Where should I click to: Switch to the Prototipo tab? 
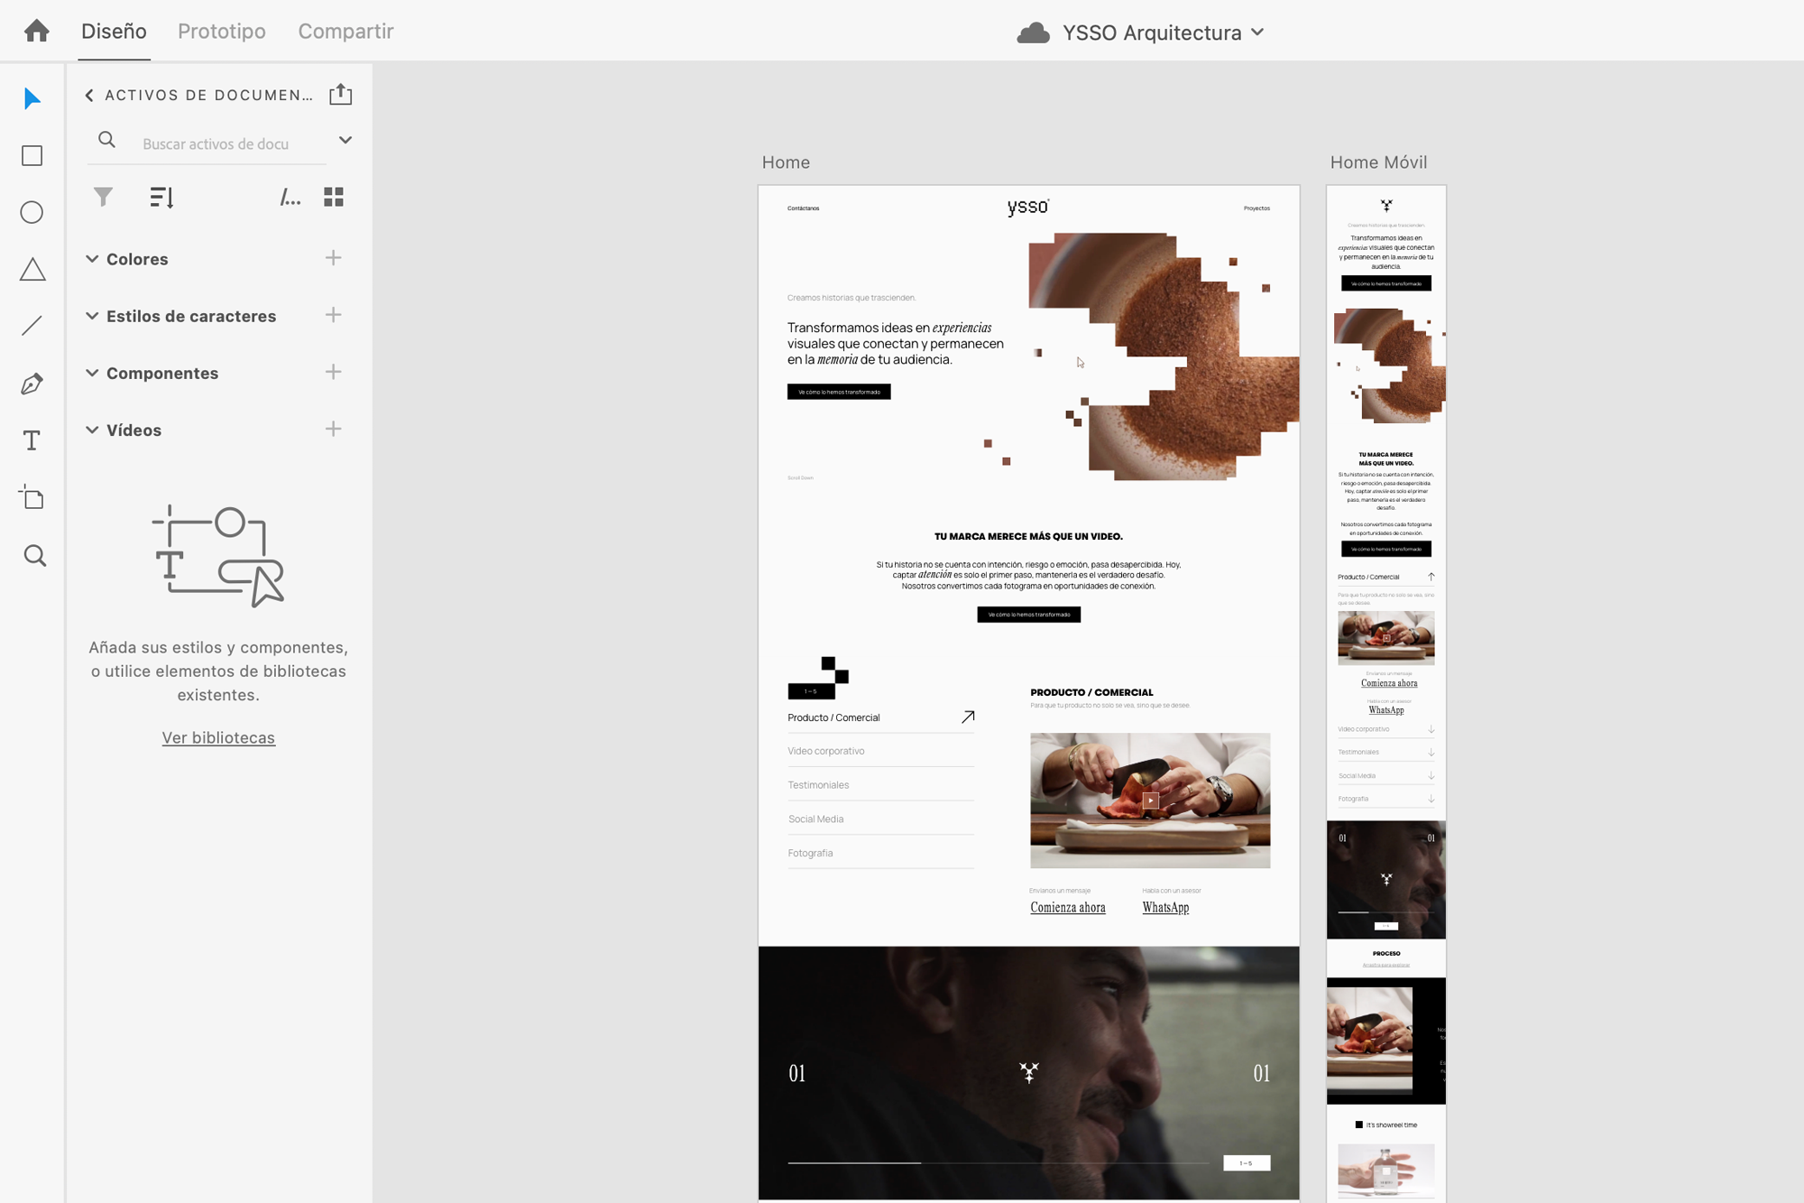click(222, 32)
